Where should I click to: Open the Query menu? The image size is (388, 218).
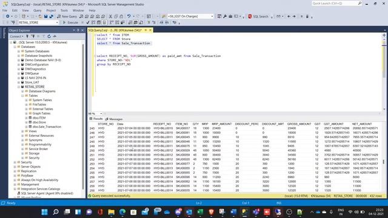click(38, 10)
